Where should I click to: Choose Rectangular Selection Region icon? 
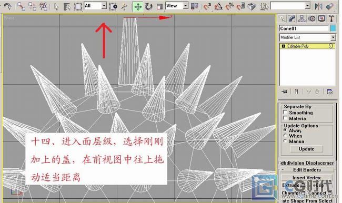coord(78,6)
